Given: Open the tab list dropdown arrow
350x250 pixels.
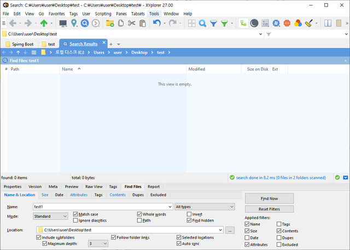Looking at the screenshot, I should pos(119,44).
